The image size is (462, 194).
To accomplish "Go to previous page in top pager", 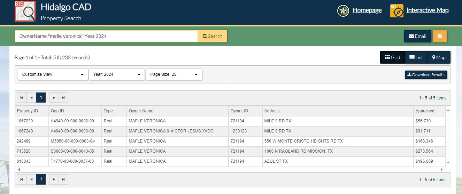I will point(31,98).
